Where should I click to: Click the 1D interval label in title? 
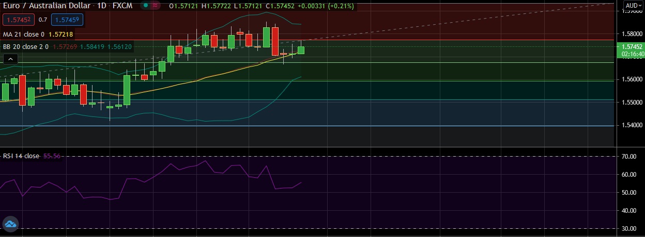click(101, 5)
